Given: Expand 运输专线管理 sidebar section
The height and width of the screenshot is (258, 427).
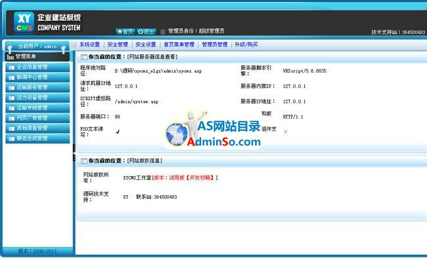Looking at the screenshot, I should point(37,108).
